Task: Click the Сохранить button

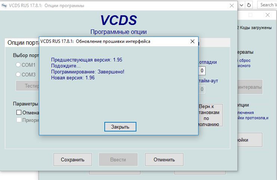Action: [73, 160]
